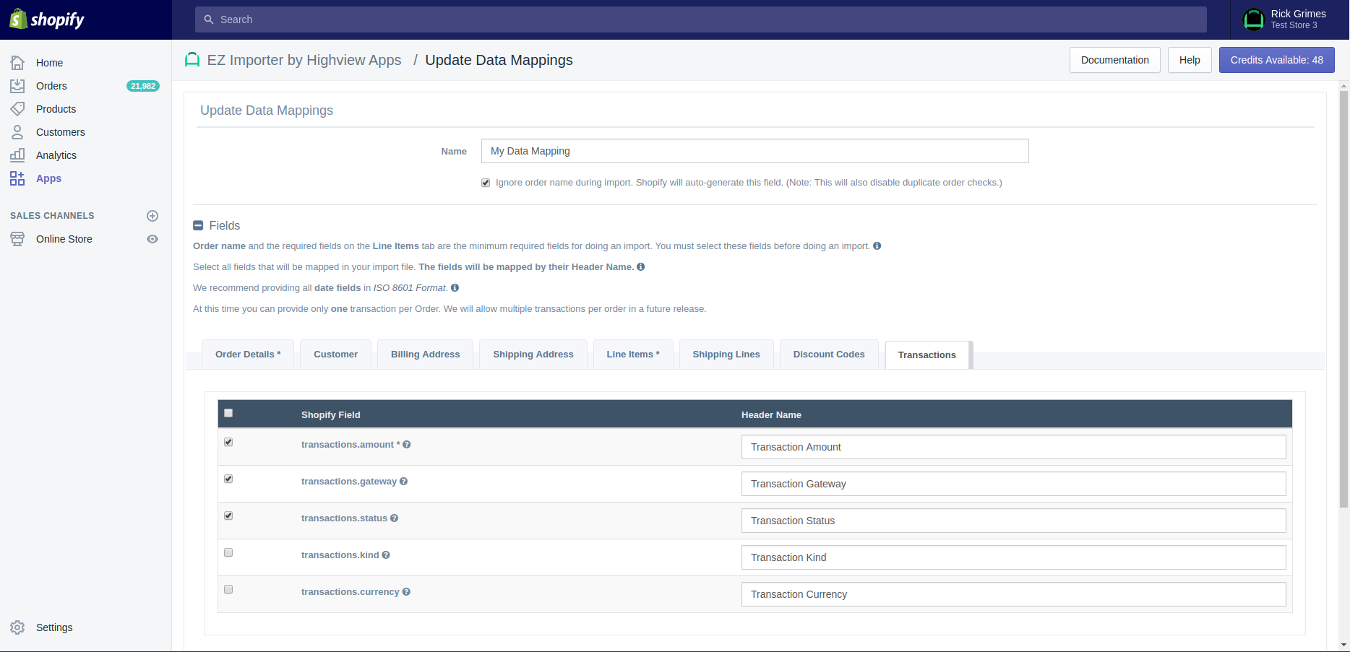Open Home from the sidebar icon
This screenshot has height=652, width=1350.
click(x=17, y=63)
